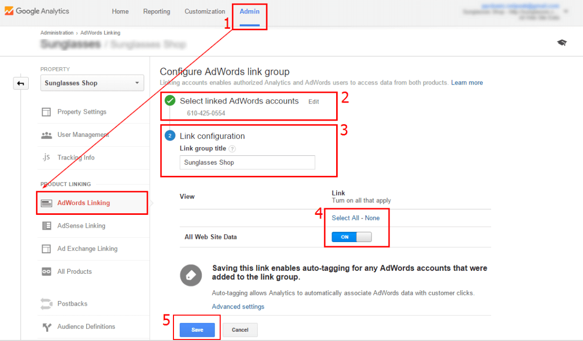Open the Advanced settings link
This screenshot has width=583, height=341.
coord(238,307)
